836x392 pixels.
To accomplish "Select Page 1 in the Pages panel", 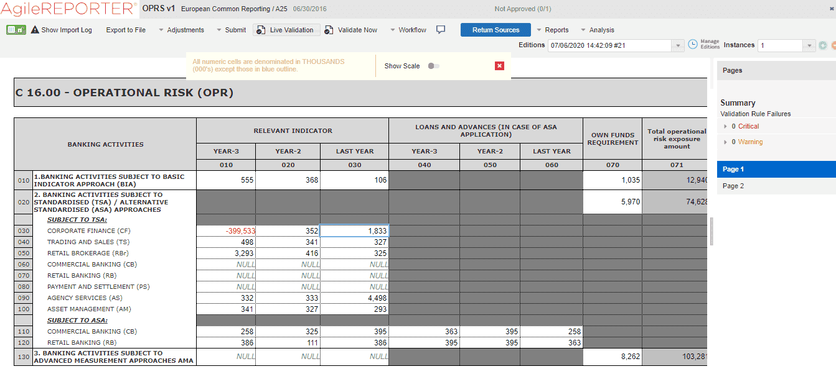I will (776, 169).
